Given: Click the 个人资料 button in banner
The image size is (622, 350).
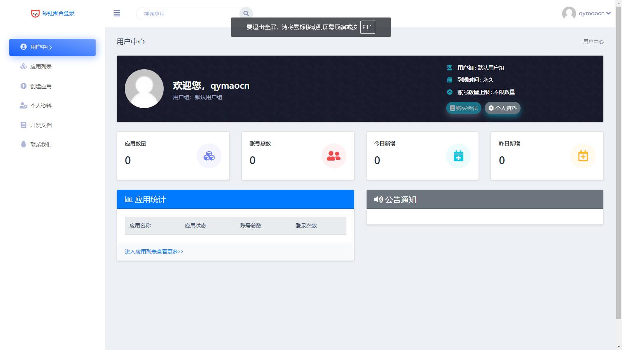Looking at the screenshot, I should [502, 108].
